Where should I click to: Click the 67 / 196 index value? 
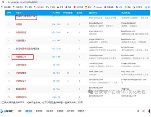click(x=56, y=41)
